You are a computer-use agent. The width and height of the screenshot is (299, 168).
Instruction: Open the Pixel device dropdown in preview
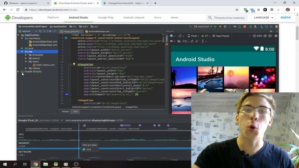pos(193,36)
